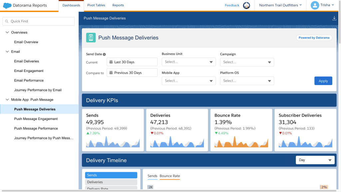Select Deliveries in the Delivery Timeline list
Screen dimensions: 341x192
111,182
